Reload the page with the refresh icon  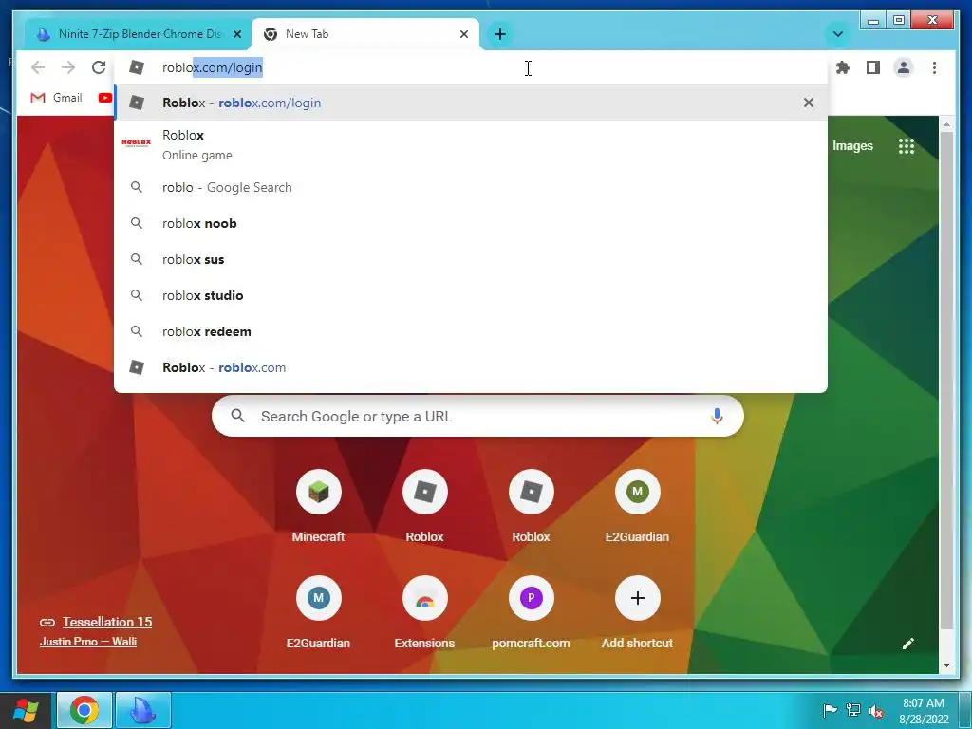click(x=99, y=67)
